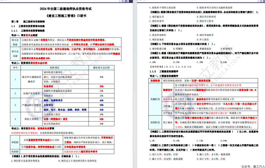
Task: Click the heading '考点一:项目资本金制度'
Action: click(24, 35)
